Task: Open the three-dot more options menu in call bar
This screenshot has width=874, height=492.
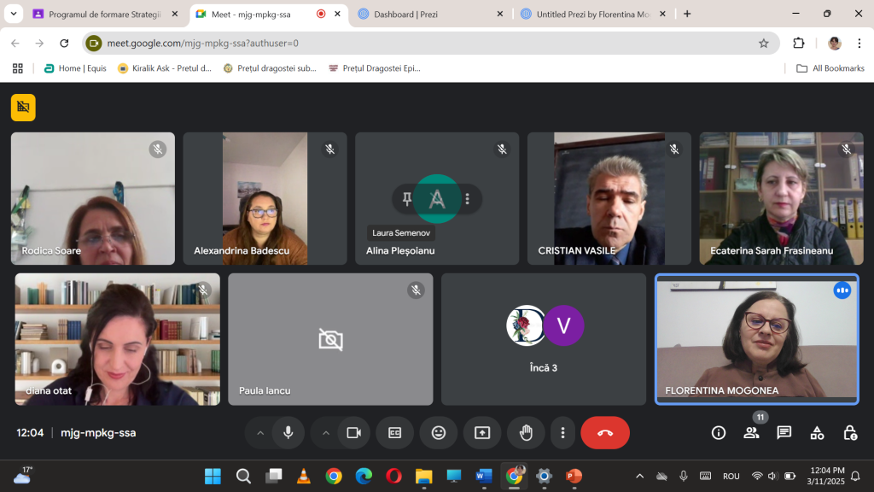Action: tap(562, 433)
